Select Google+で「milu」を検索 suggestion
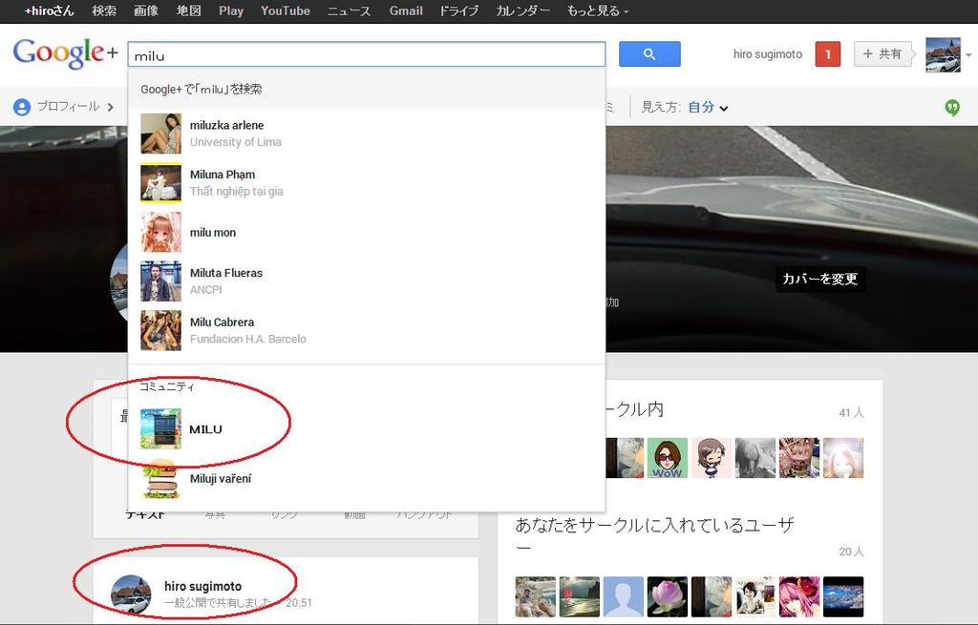978x625 pixels. [x=366, y=89]
